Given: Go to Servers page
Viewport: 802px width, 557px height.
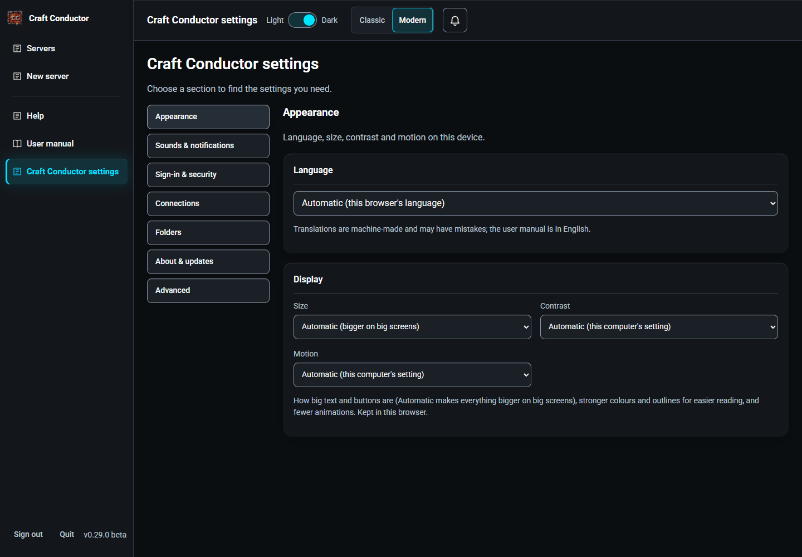Looking at the screenshot, I should (67, 48).
